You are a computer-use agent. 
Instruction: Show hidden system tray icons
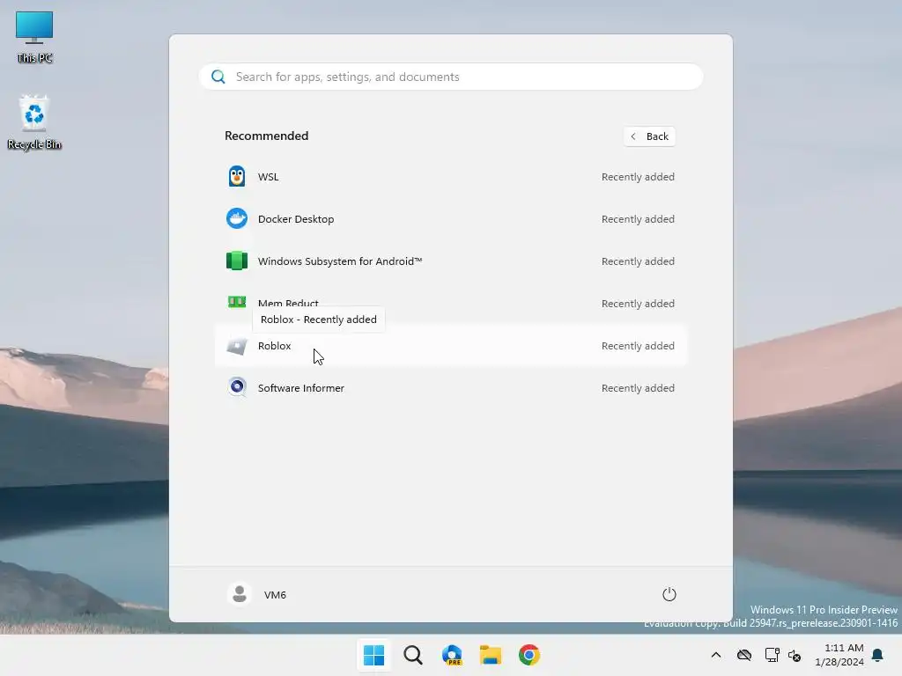(x=715, y=655)
